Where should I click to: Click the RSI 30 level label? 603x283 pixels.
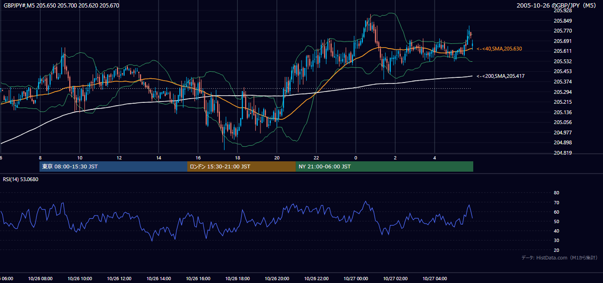556,241
